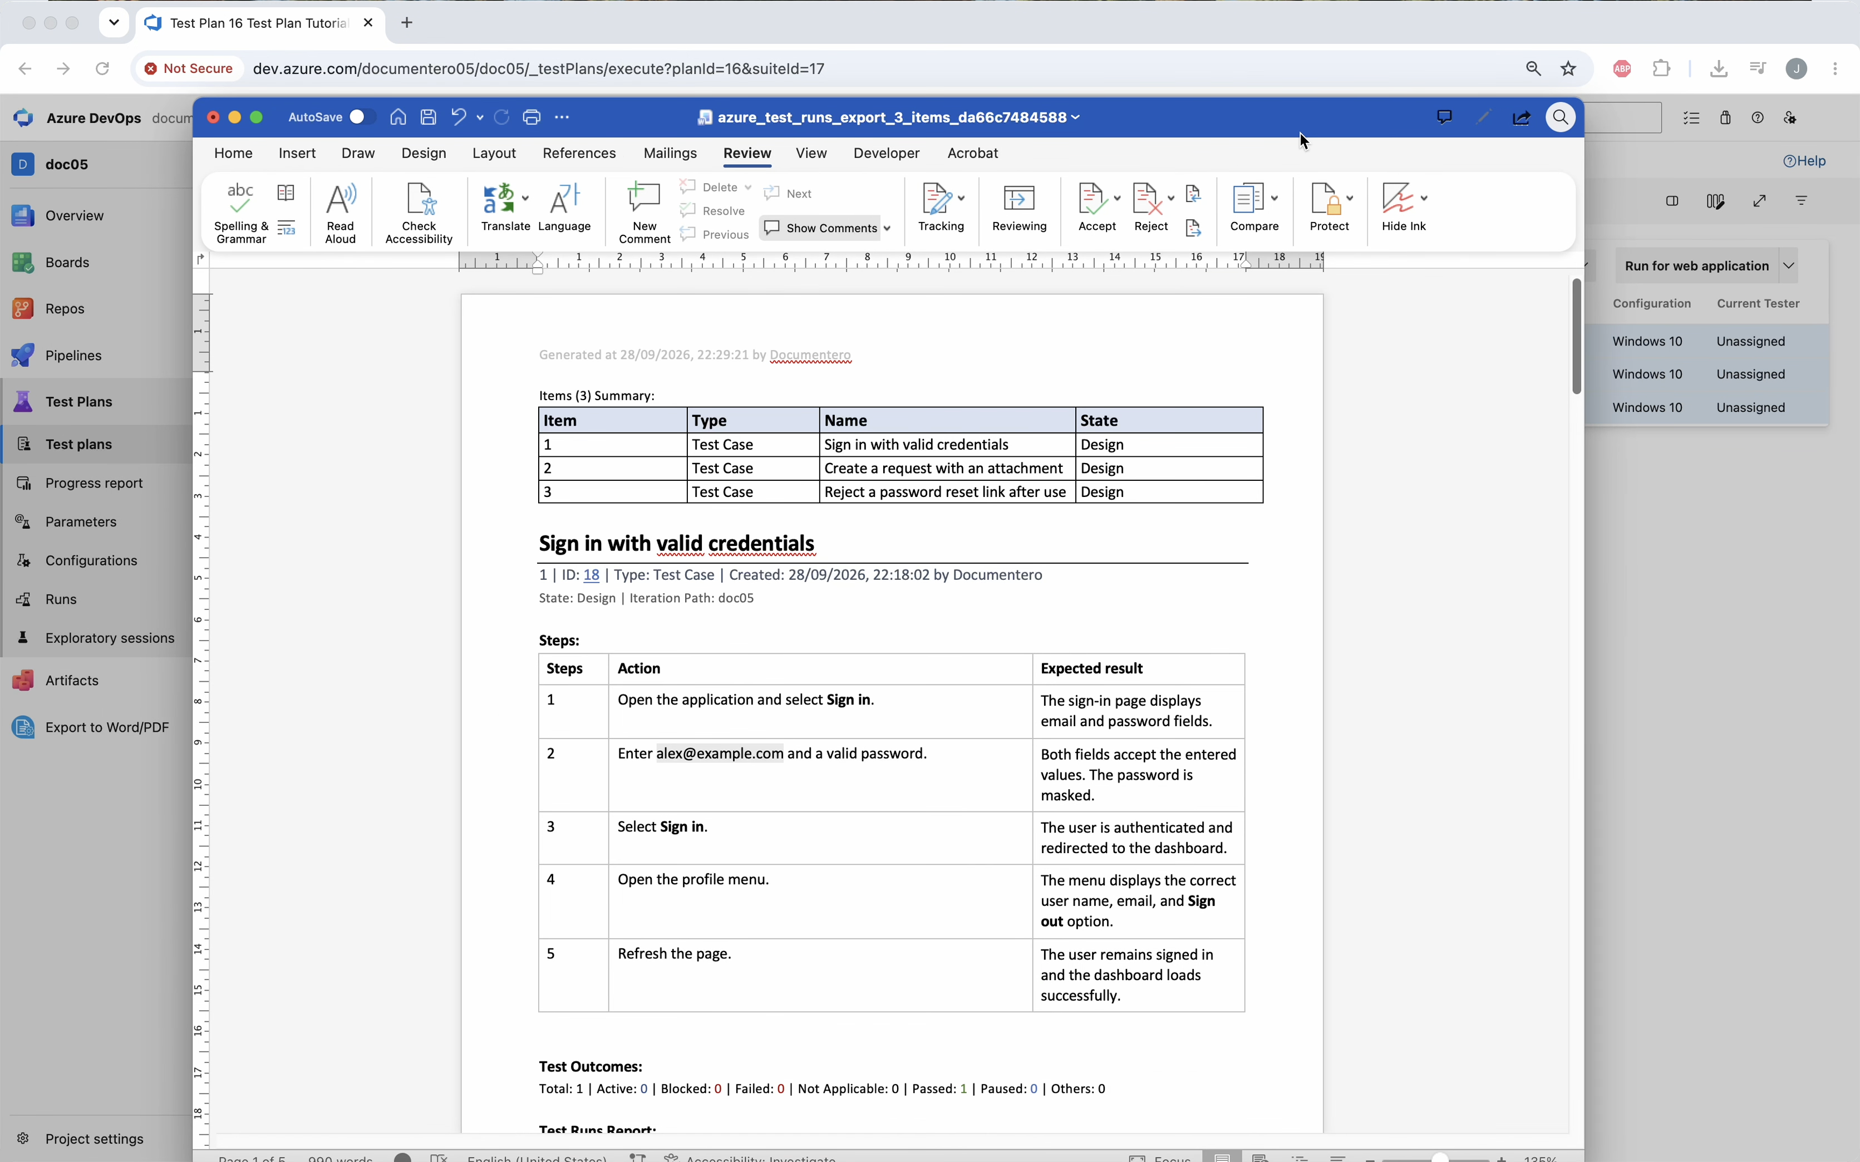Screen dimensions: 1860x1162
Task: Go to previous tracked change icon
Action: [x=1193, y=193]
